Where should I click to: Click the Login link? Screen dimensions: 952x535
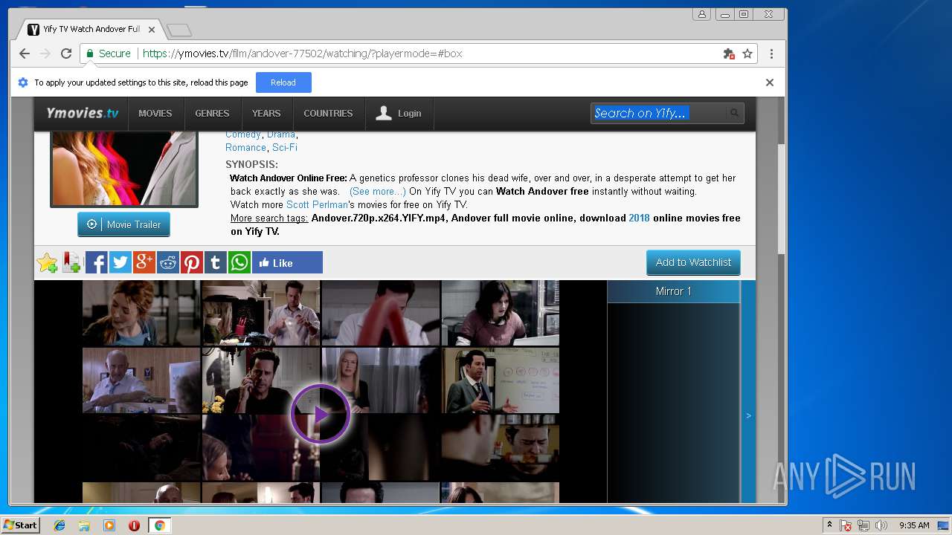(x=399, y=114)
